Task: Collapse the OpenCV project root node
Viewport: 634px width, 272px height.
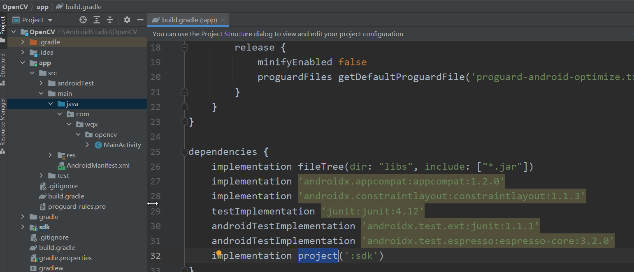Action: coord(14,32)
